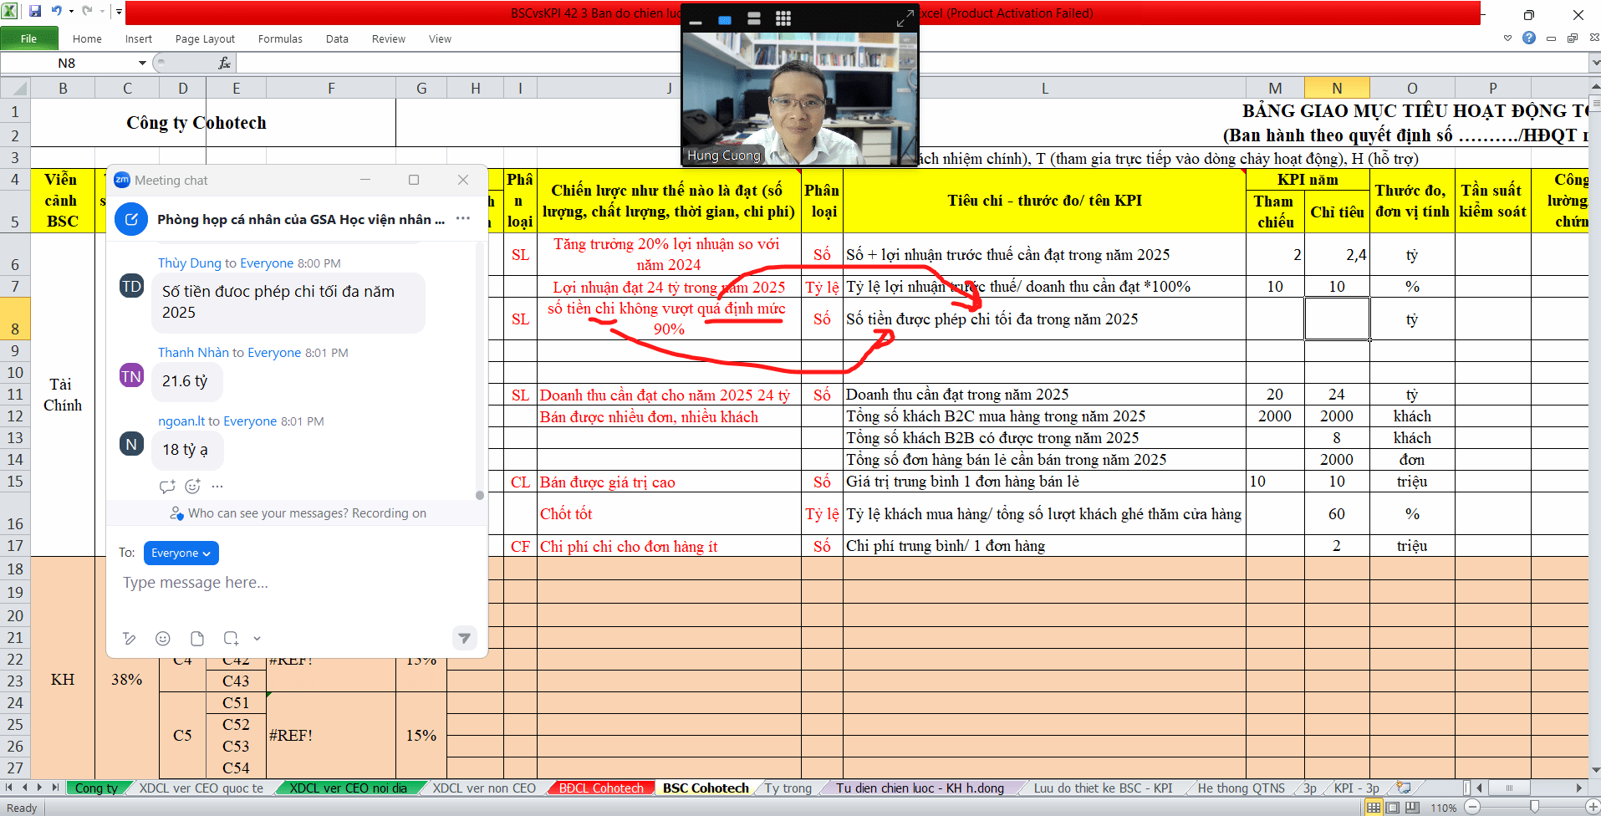Click the Select All corner triangle

click(15, 88)
